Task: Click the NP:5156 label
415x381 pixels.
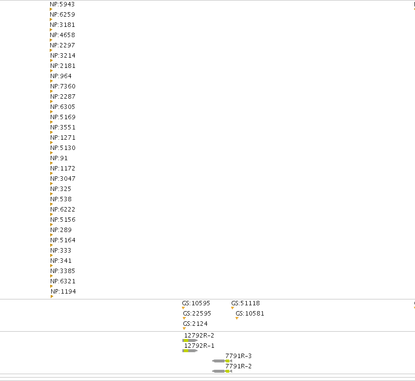Action: [63, 219]
